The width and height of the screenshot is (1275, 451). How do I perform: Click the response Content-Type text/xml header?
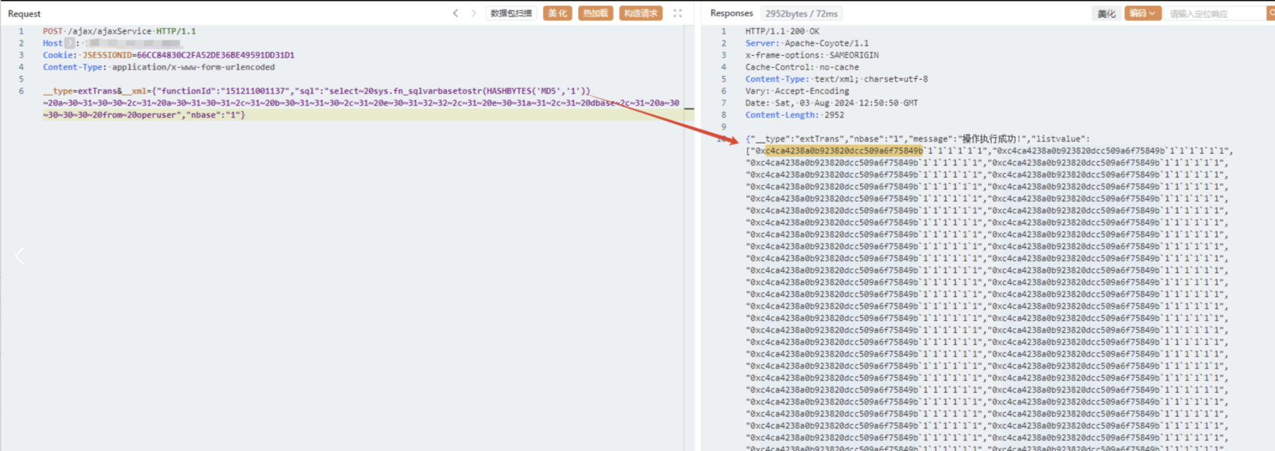point(836,79)
